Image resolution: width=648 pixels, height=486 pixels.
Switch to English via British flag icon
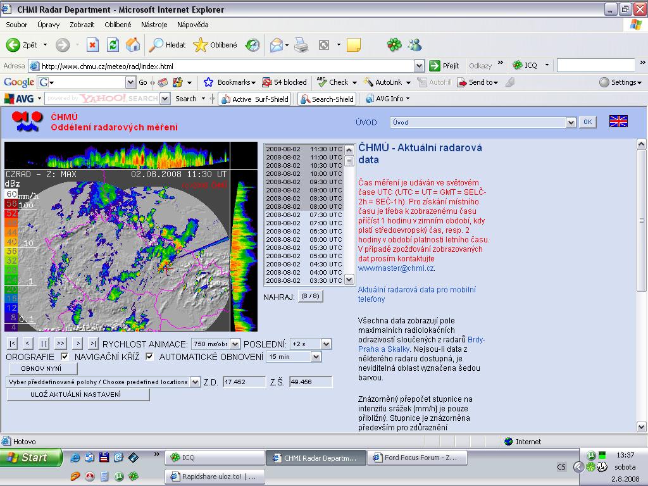pyautogui.click(x=618, y=121)
